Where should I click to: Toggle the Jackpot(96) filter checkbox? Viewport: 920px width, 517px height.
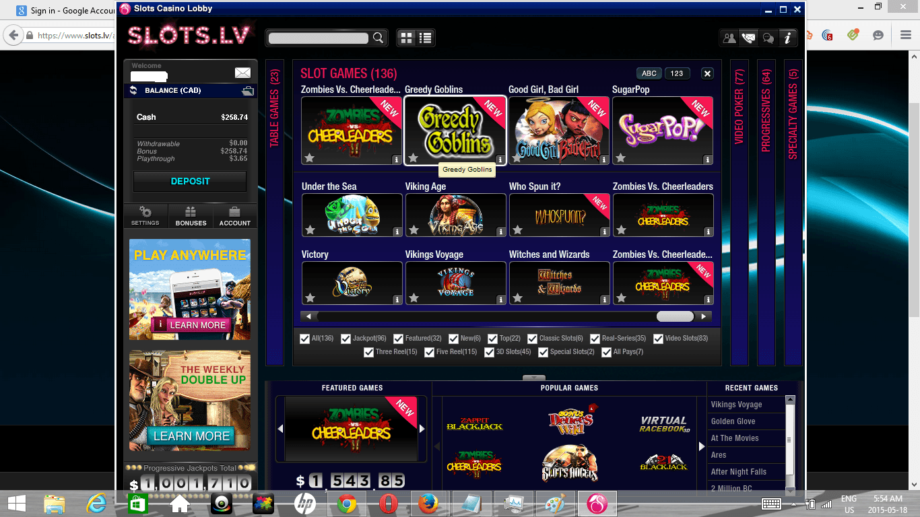point(346,339)
